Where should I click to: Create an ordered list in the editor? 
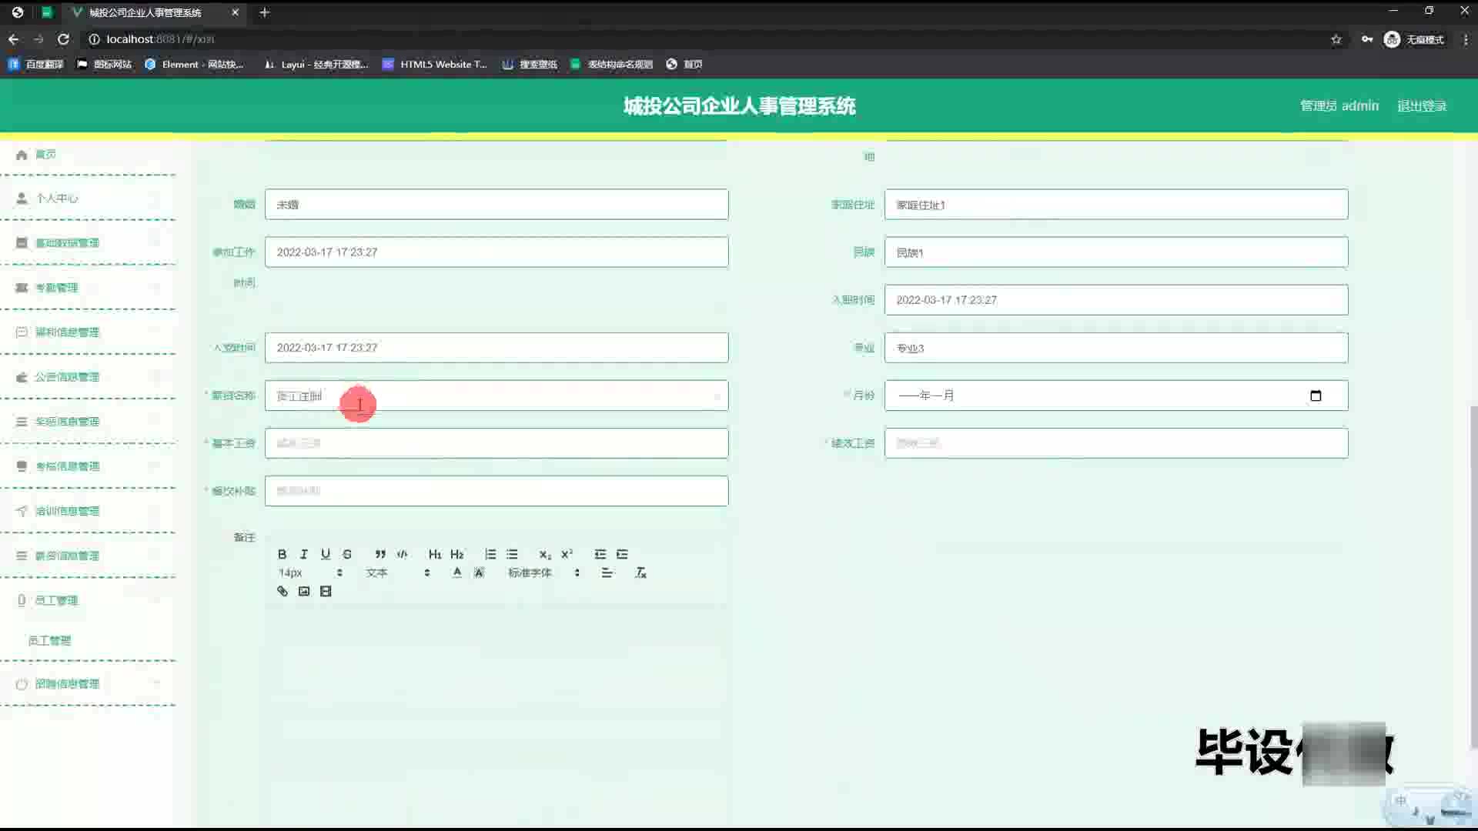tap(490, 554)
